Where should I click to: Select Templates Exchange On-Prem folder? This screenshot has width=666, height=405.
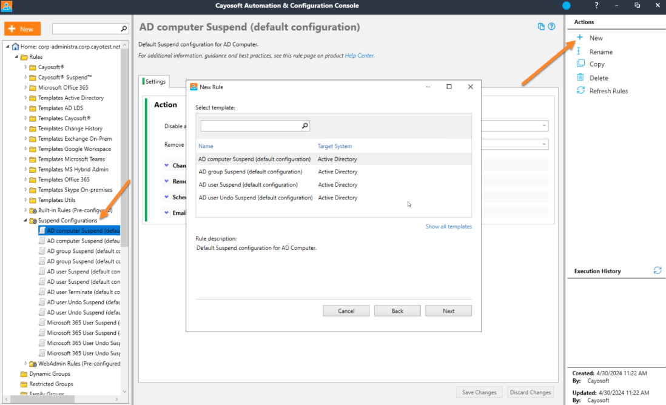[75, 138]
